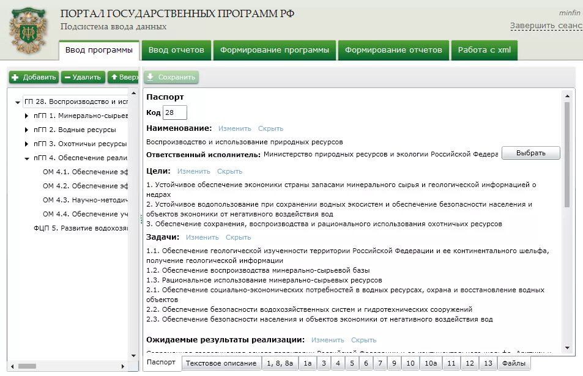
Task: Click the panel splitter handle between tree and passport
Action: point(141,219)
